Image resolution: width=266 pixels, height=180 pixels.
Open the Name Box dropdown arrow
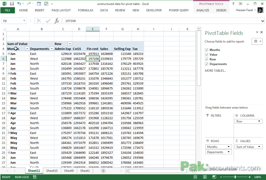pyautogui.click(x=24, y=21)
